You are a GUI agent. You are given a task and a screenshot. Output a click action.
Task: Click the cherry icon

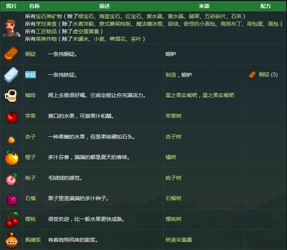(x=11, y=219)
